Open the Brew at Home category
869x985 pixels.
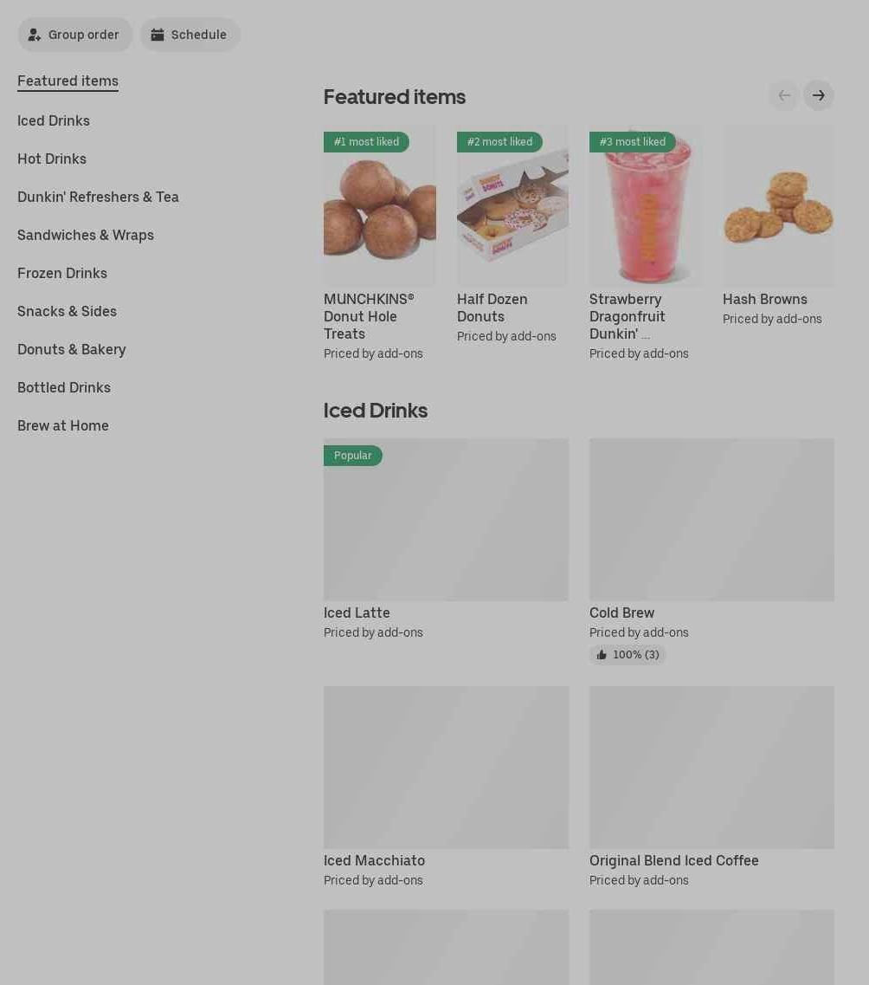62,426
